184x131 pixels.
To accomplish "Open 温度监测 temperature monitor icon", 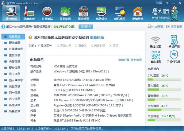I will point(29,13).
